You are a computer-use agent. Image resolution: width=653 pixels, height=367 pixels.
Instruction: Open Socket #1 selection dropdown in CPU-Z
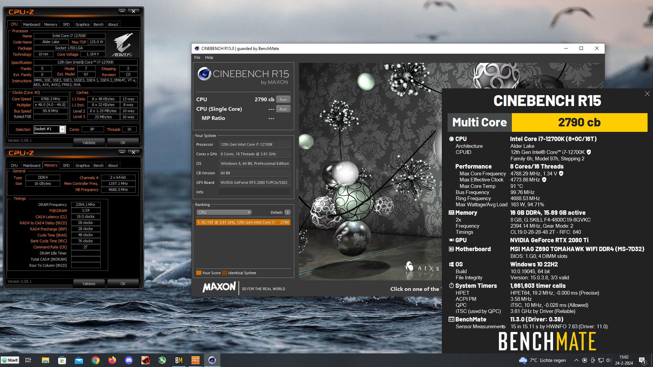(x=49, y=129)
